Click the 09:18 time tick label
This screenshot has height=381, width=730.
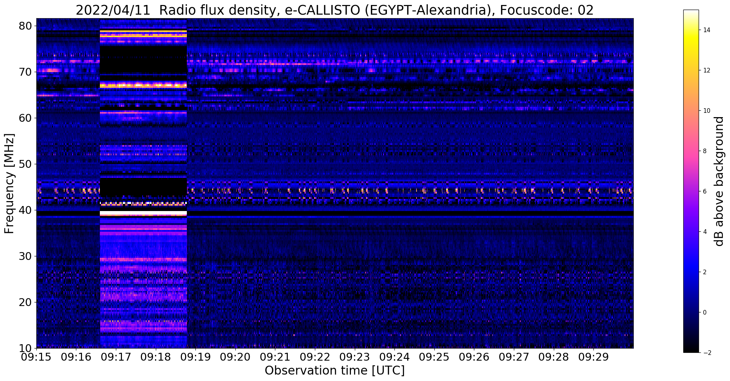(155, 357)
